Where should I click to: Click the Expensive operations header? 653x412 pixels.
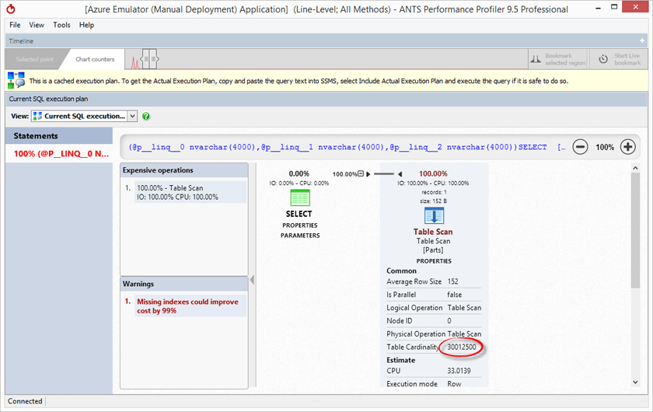click(x=184, y=170)
